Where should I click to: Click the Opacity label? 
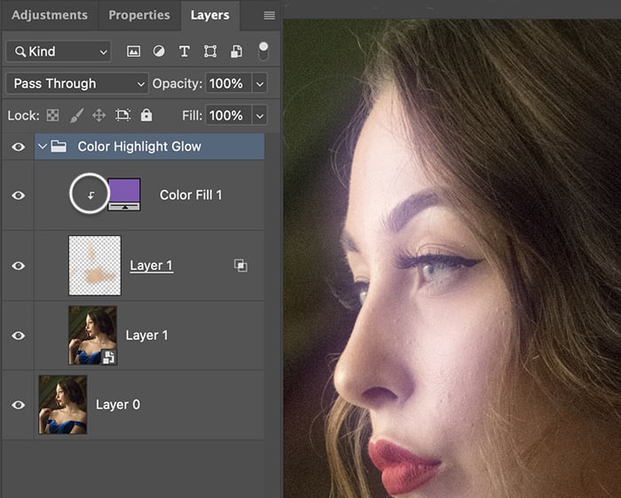click(177, 83)
